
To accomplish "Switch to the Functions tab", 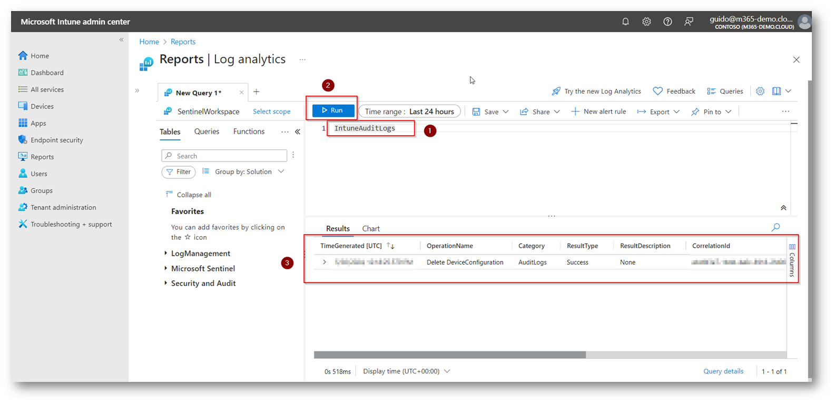I will pos(249,132).
